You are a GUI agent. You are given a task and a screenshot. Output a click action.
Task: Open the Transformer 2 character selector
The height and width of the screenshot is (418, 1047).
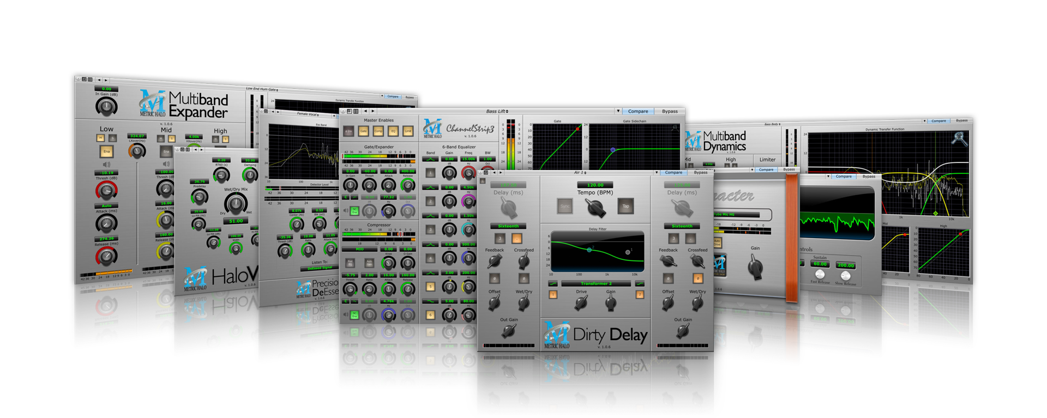pos(596,283)
